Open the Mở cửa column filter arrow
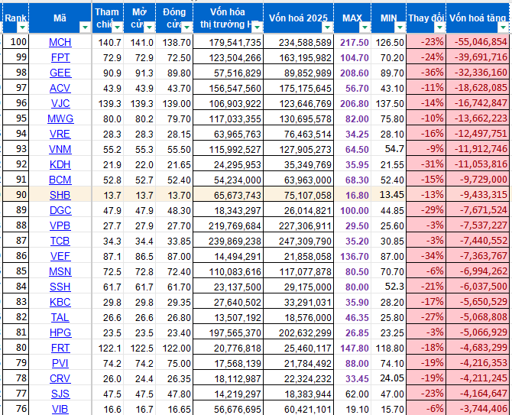The image size is (512, 415). click(149, 28)
